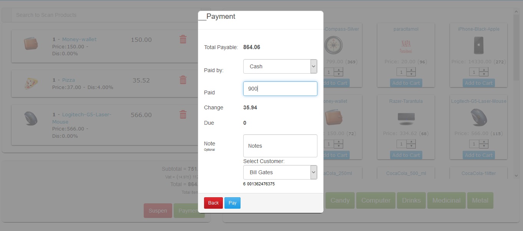This screenshot has width=523, height=231.
Task: Increase quantity for iPhone-Black-Apple
Action: tap(484, 70)
